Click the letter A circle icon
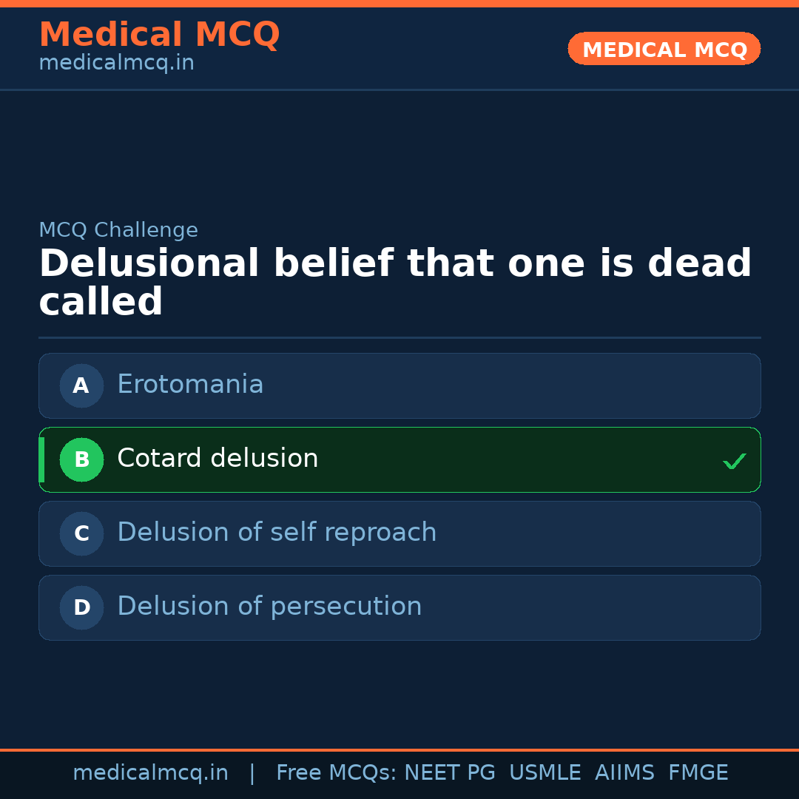Viewport: 799px width, 799px height. pos(81,385)
